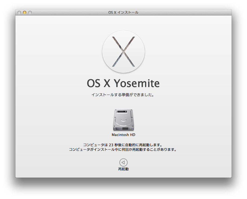Click the disabled close button in the title bar
Screen dimensions: 247x199
point(19,12)
